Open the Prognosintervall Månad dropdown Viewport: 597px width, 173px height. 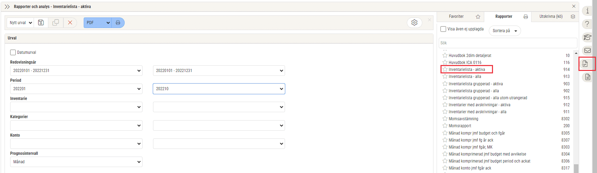(76, 162)
